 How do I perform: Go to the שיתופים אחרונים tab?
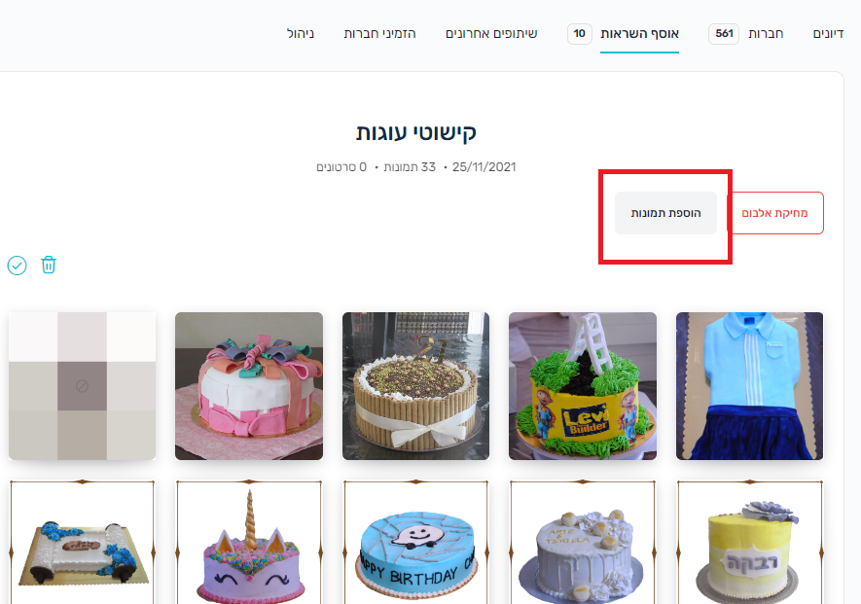(491, 33)
